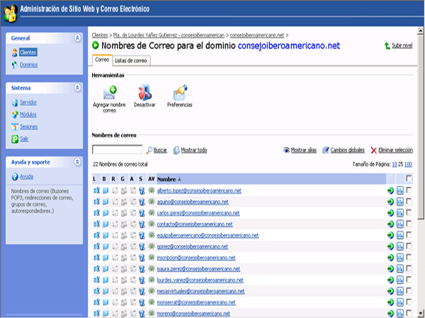Click green arrow icon on monserrat row
The width and height of the screenshot is (425, 318).
point(390,302)
